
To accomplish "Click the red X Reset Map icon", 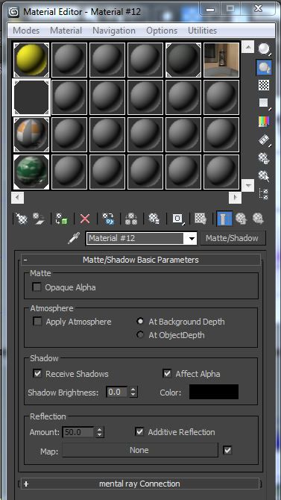I will [x=85, y=219].
